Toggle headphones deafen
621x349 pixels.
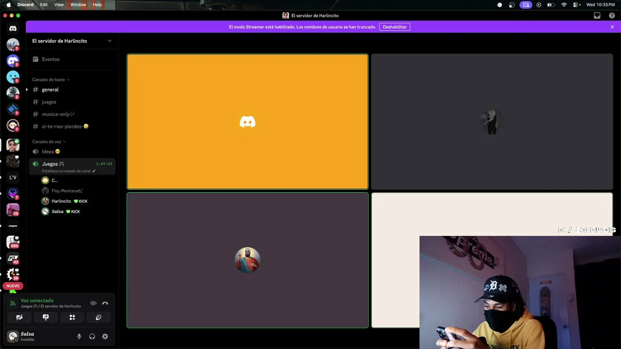pos(92,336)
